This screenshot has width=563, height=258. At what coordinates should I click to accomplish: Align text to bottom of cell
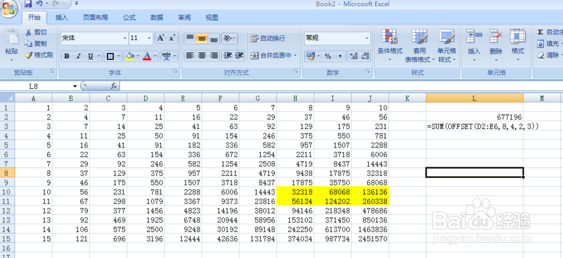tap(214, 38)
